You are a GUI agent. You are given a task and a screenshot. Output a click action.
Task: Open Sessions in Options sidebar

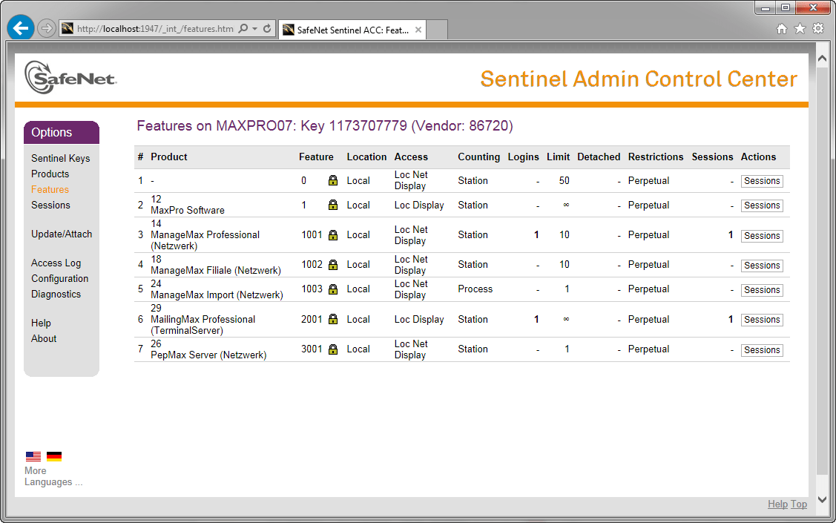pyautogui.click(x=50, y=205)
